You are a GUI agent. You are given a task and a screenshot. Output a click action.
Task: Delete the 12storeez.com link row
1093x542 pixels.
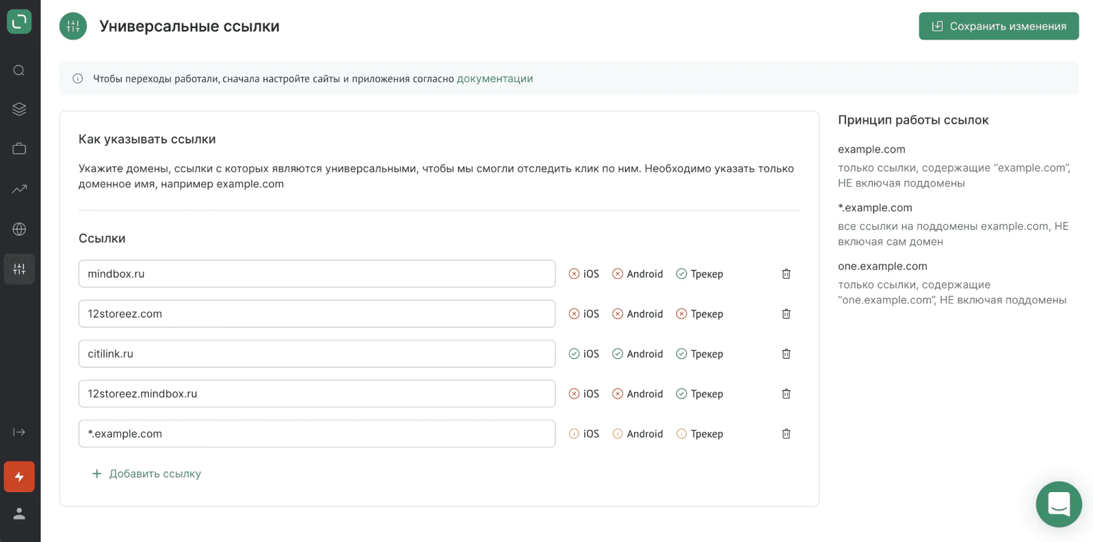click(x=787, y=314)
